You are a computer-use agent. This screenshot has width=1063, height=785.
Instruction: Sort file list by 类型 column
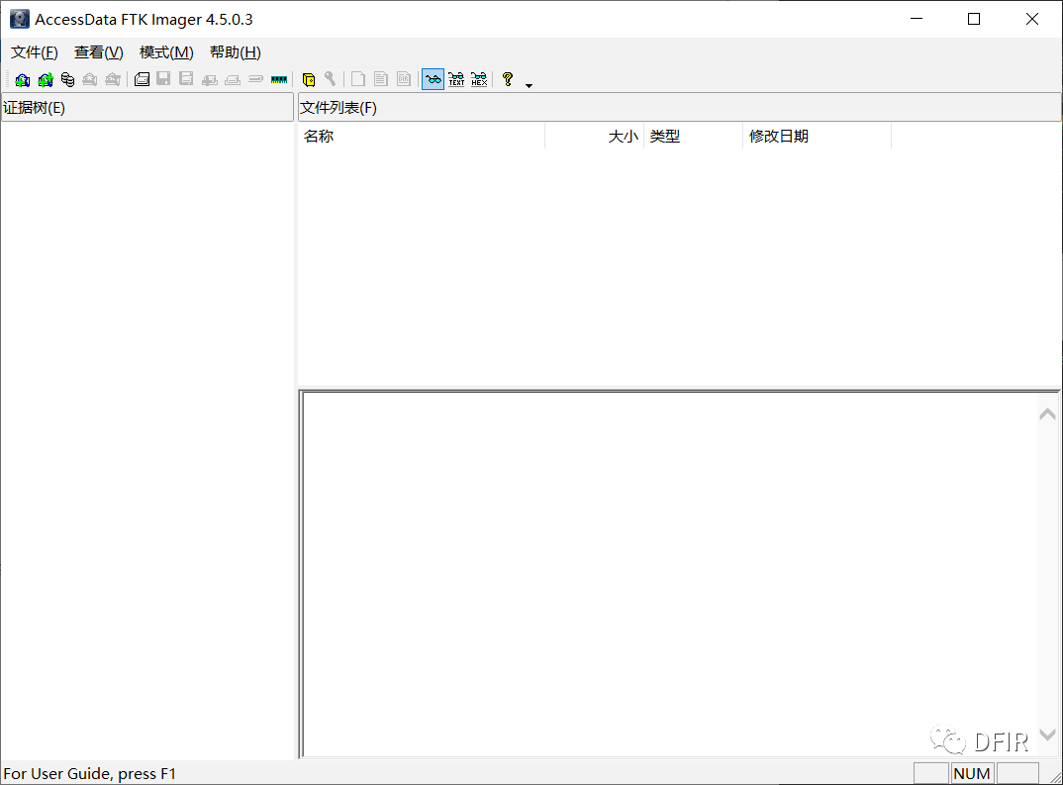tap(693, 137)
